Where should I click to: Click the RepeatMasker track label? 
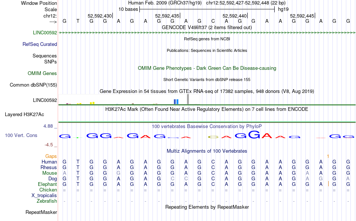pyautogui.click(x=41, y=212)
